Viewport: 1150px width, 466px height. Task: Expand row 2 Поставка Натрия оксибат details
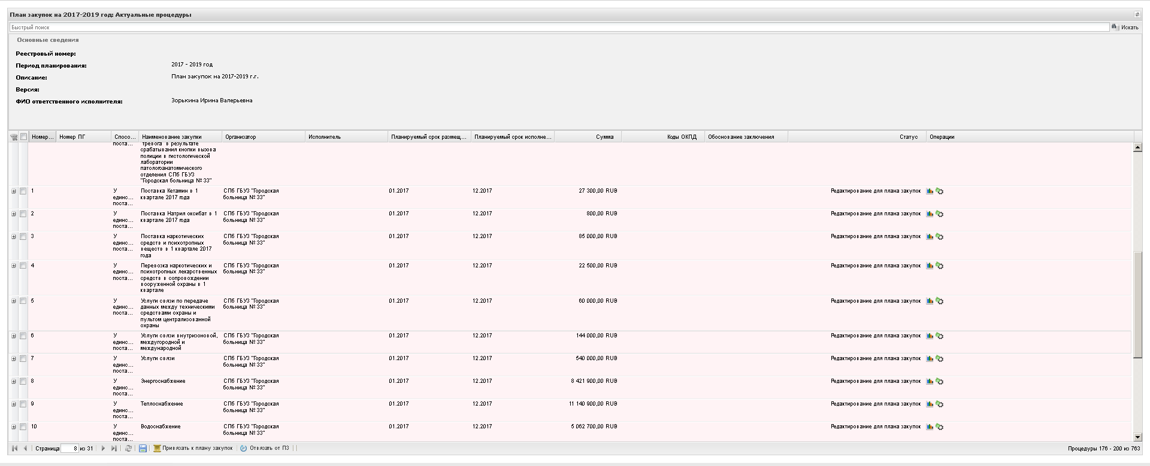tap(14, 214)
